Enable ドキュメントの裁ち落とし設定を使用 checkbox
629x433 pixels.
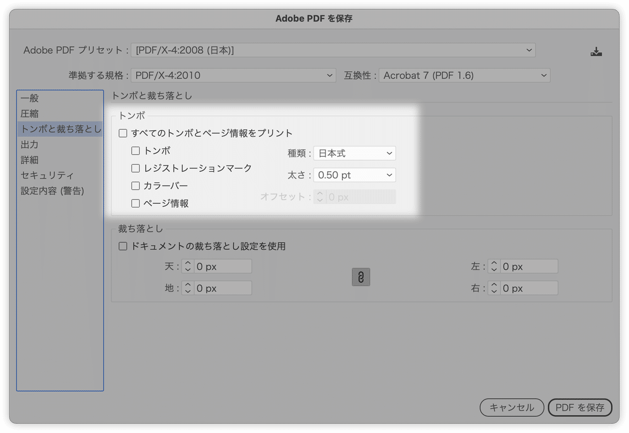tap(123, 246)
